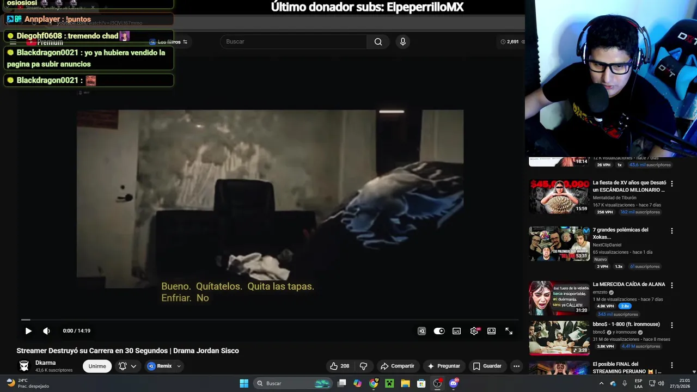
Task: Open Copilot in the taskbar
Action: pyautogui.click(x=357, y=383)
